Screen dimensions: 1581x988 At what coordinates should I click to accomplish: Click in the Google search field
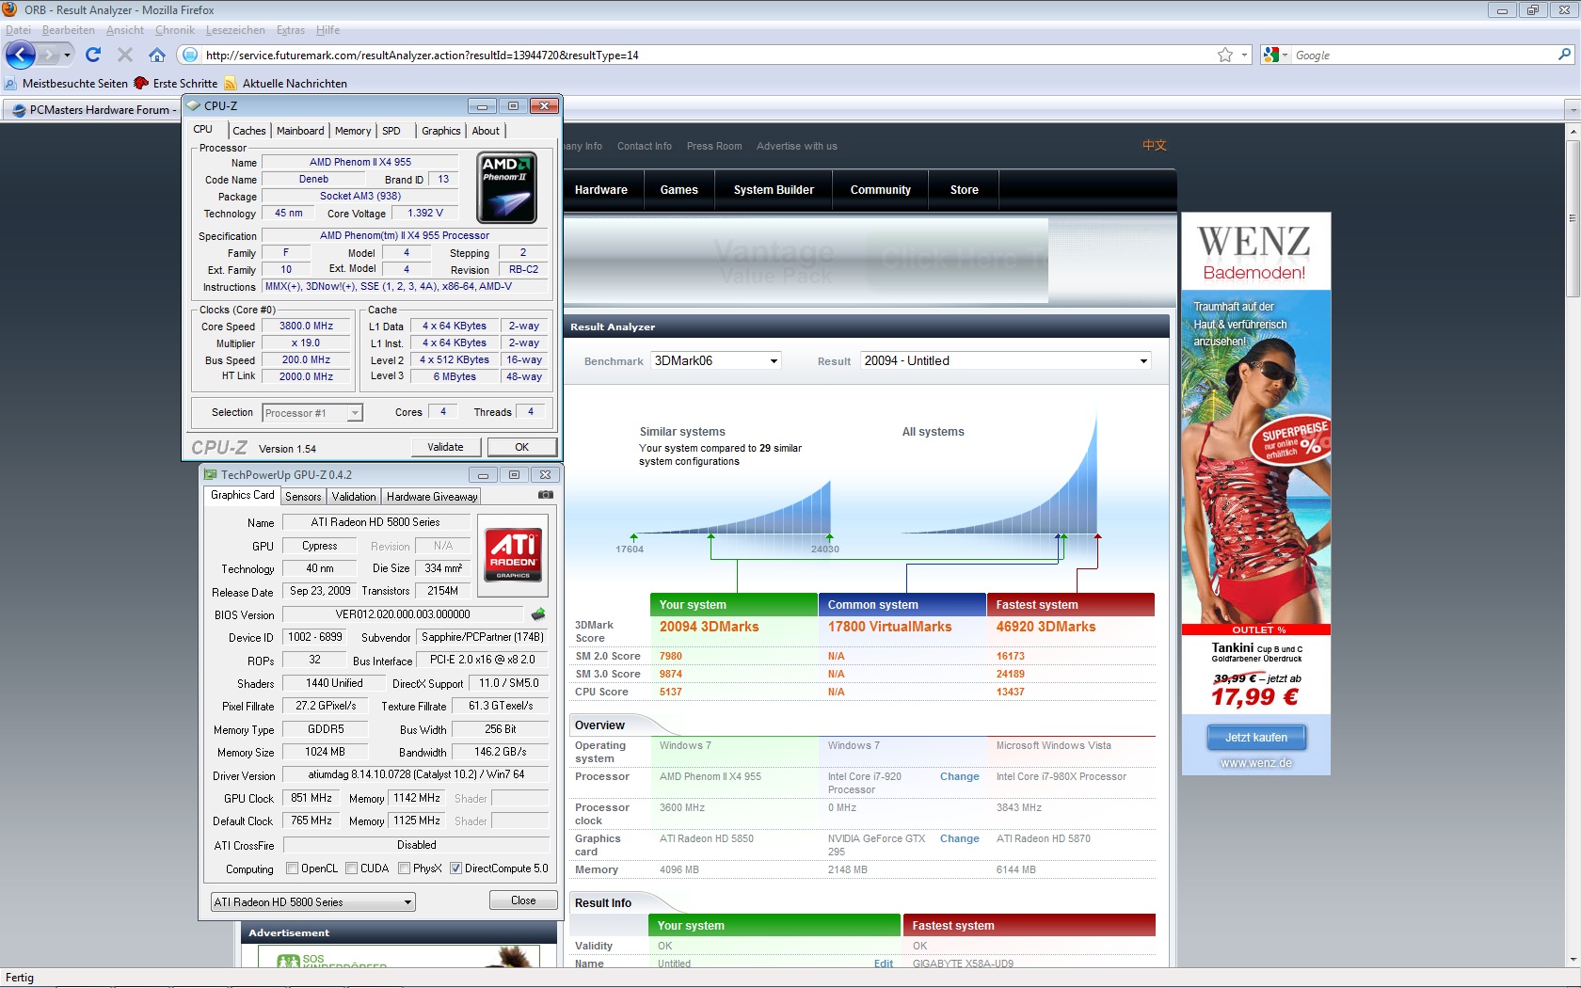[x=1423, y=55]
